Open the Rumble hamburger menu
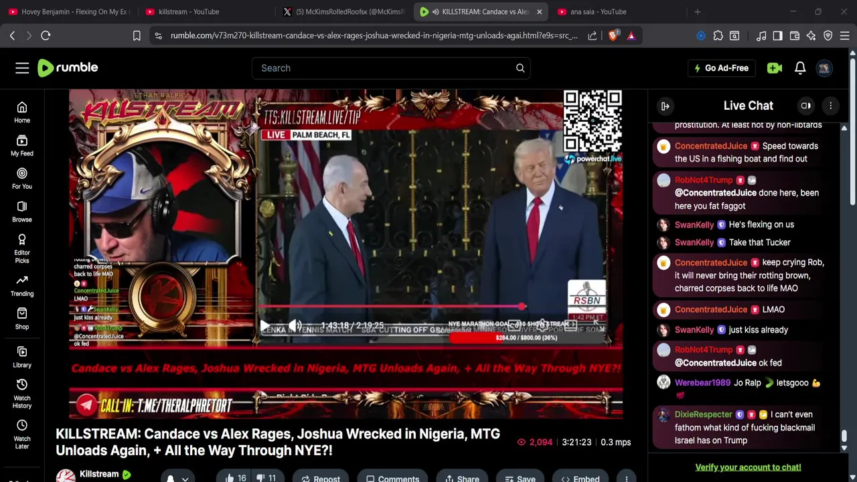This screenshot has height=482, width=857. 22,68
